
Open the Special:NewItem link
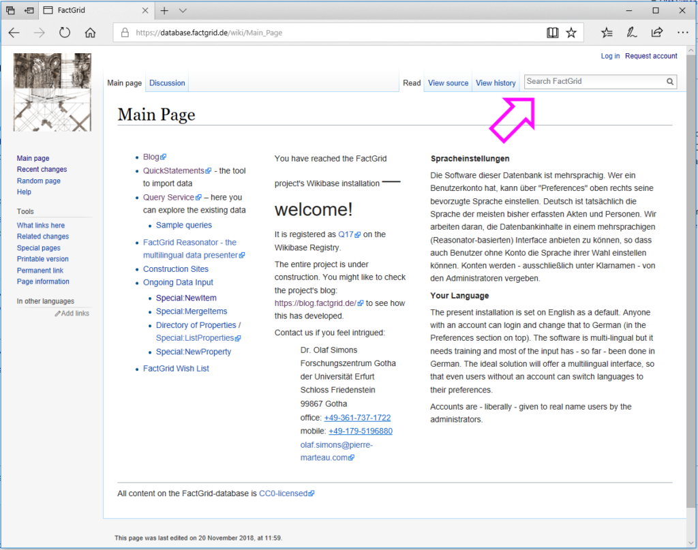186,298
